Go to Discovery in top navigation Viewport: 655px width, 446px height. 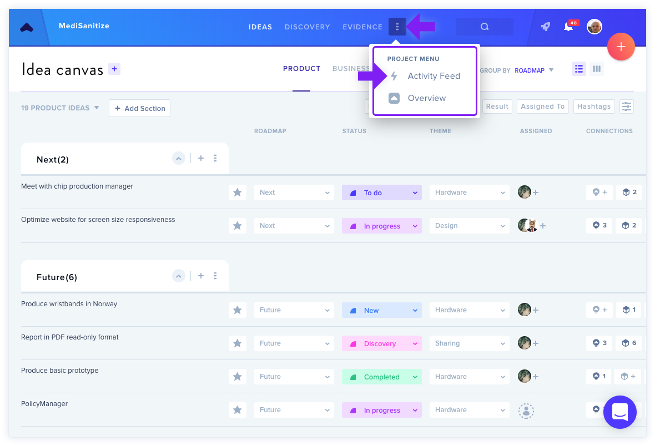[x=308, y=27]
